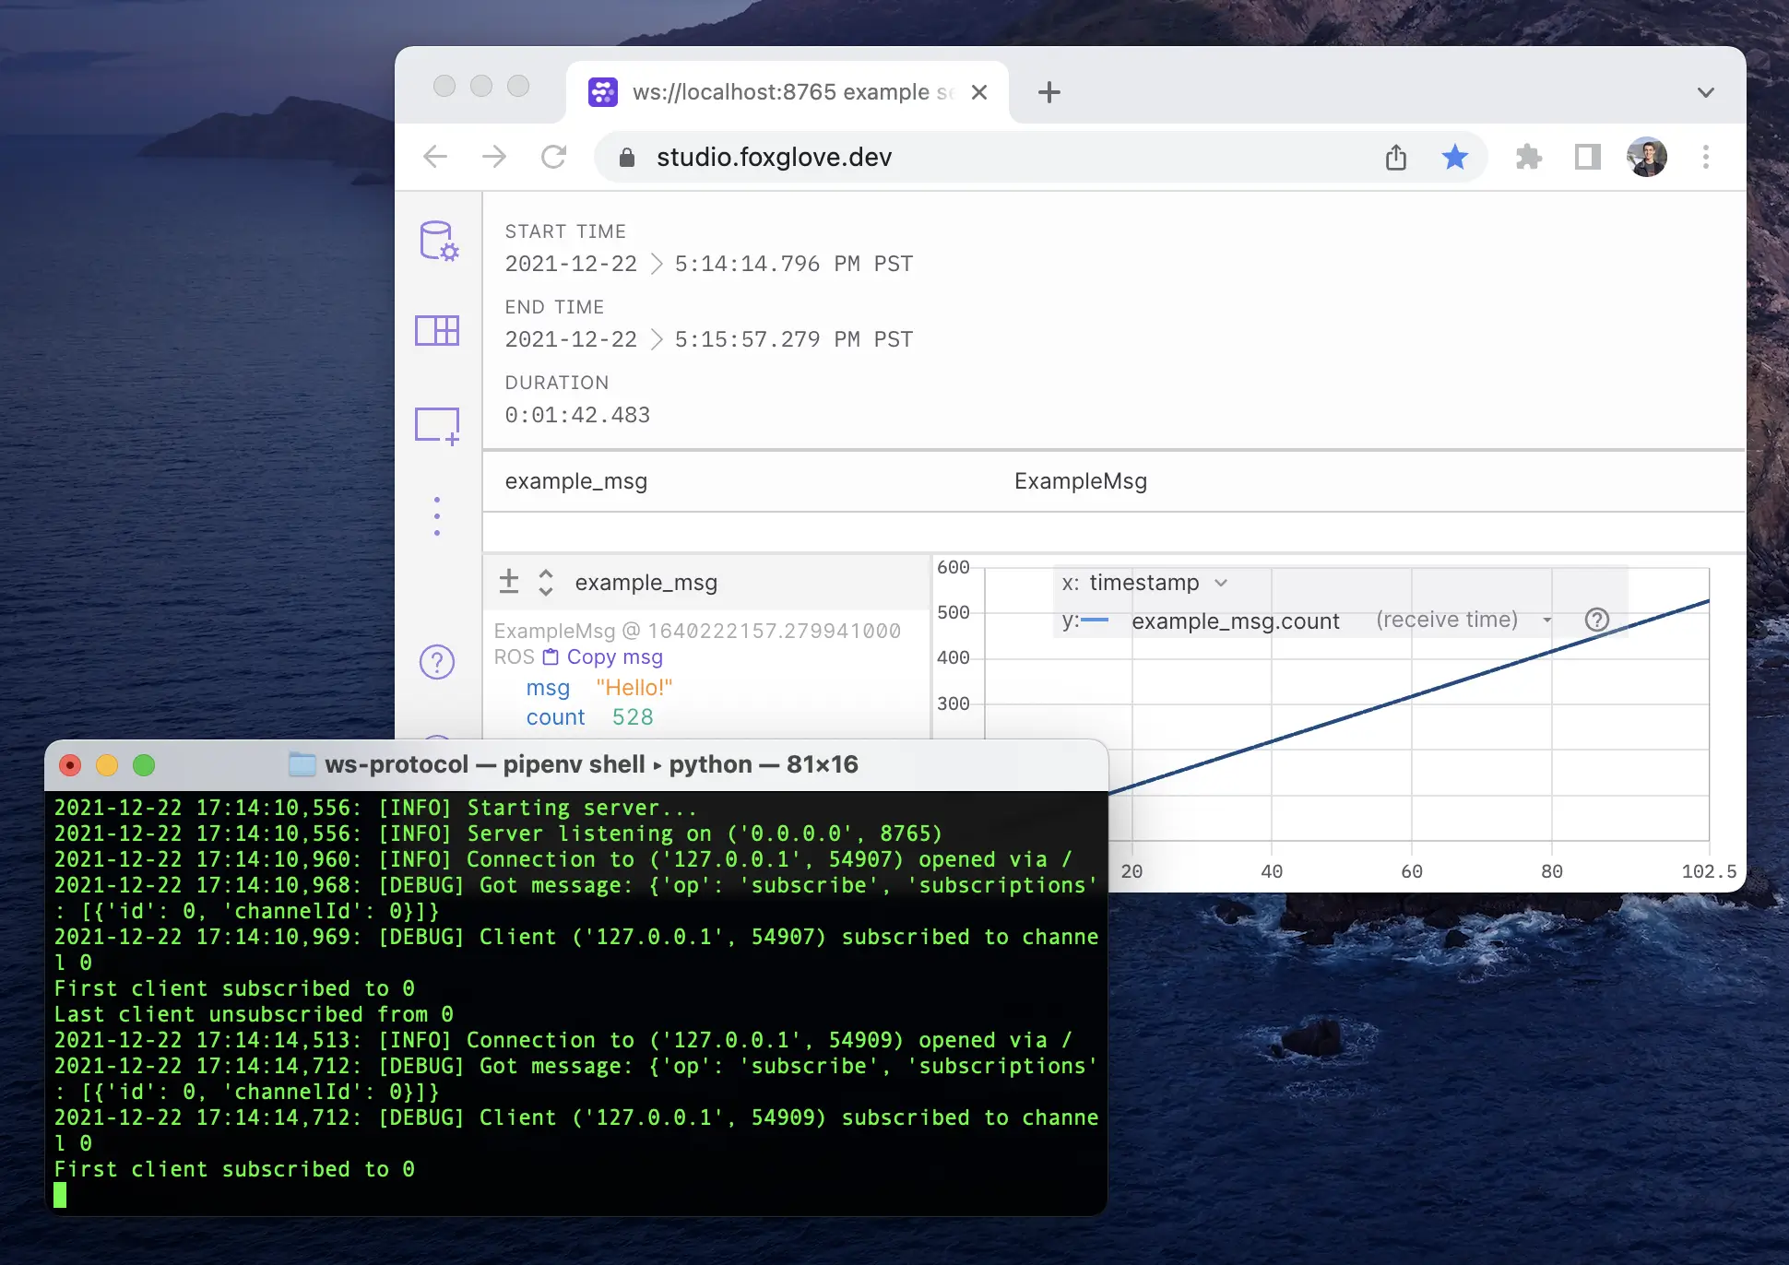
Task: Click the plot panel help question-mark icon
Action: [1596, 620]
